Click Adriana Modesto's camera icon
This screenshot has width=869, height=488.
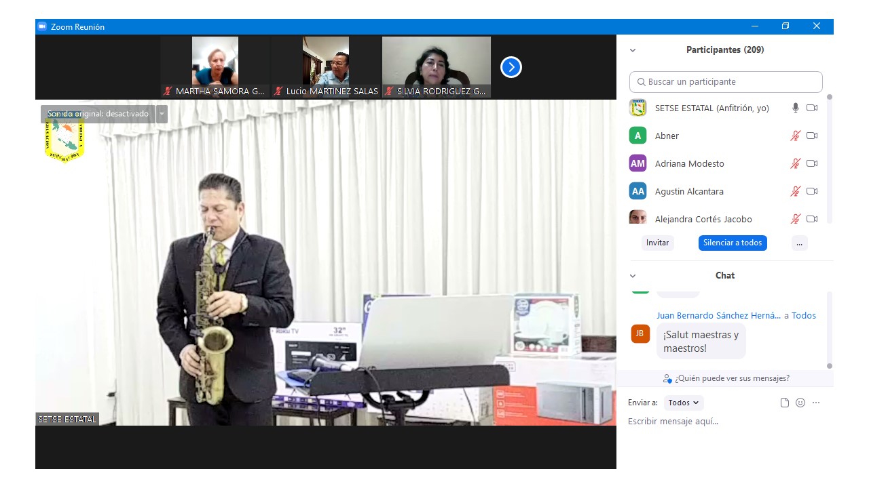812,163
